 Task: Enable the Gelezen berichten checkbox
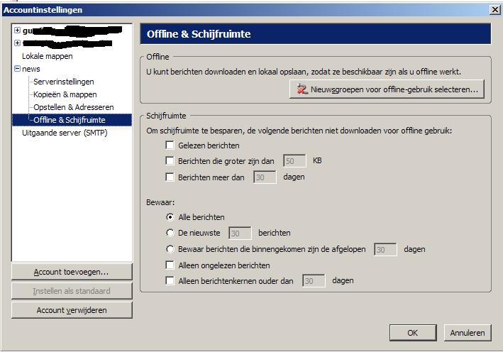click(170, 145)
